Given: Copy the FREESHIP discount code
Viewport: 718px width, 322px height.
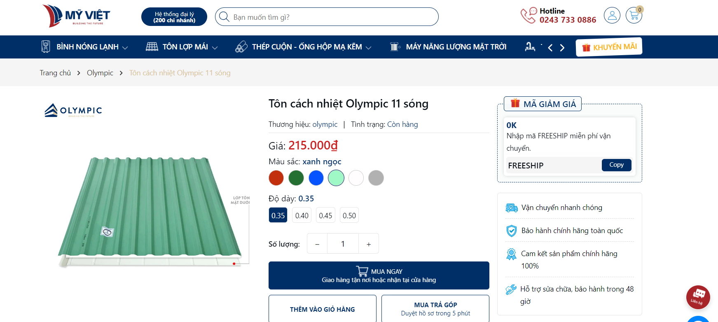Looking at the screenshot, I should click(616, 165).
